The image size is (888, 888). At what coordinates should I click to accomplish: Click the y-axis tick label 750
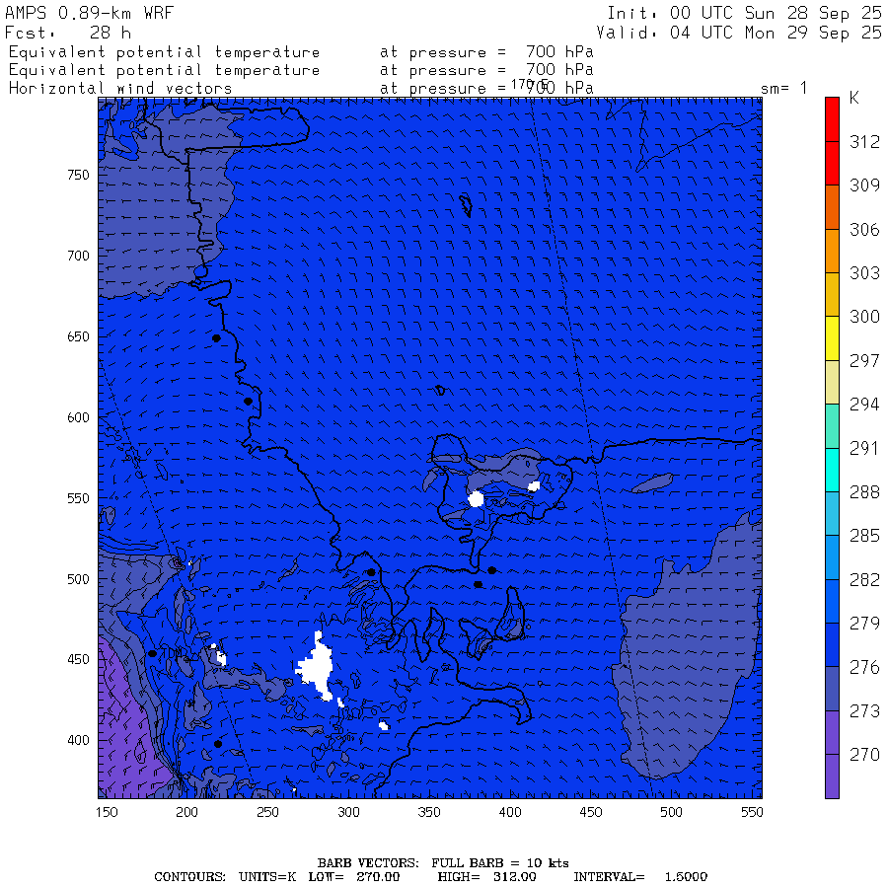78,175
